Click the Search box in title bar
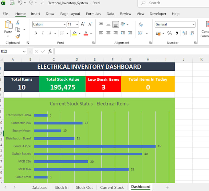Viewport: 209px width, 191px height. click(x=173, y=3)
